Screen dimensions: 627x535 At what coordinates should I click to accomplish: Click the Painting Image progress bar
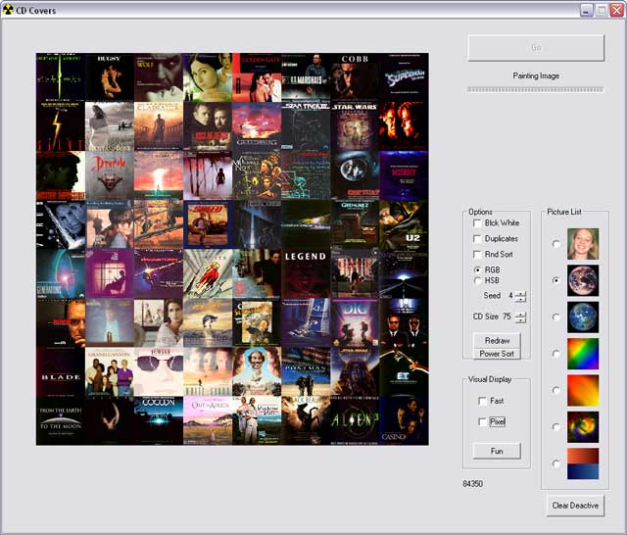tap(536, 89)
